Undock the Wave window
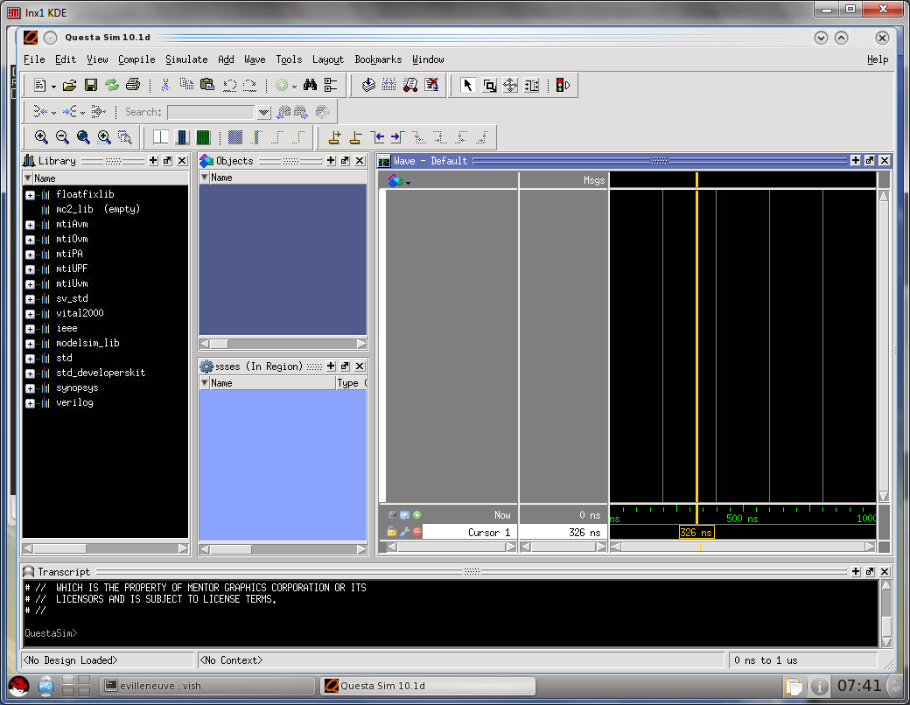The image size is (910, 705). [870, 161]
